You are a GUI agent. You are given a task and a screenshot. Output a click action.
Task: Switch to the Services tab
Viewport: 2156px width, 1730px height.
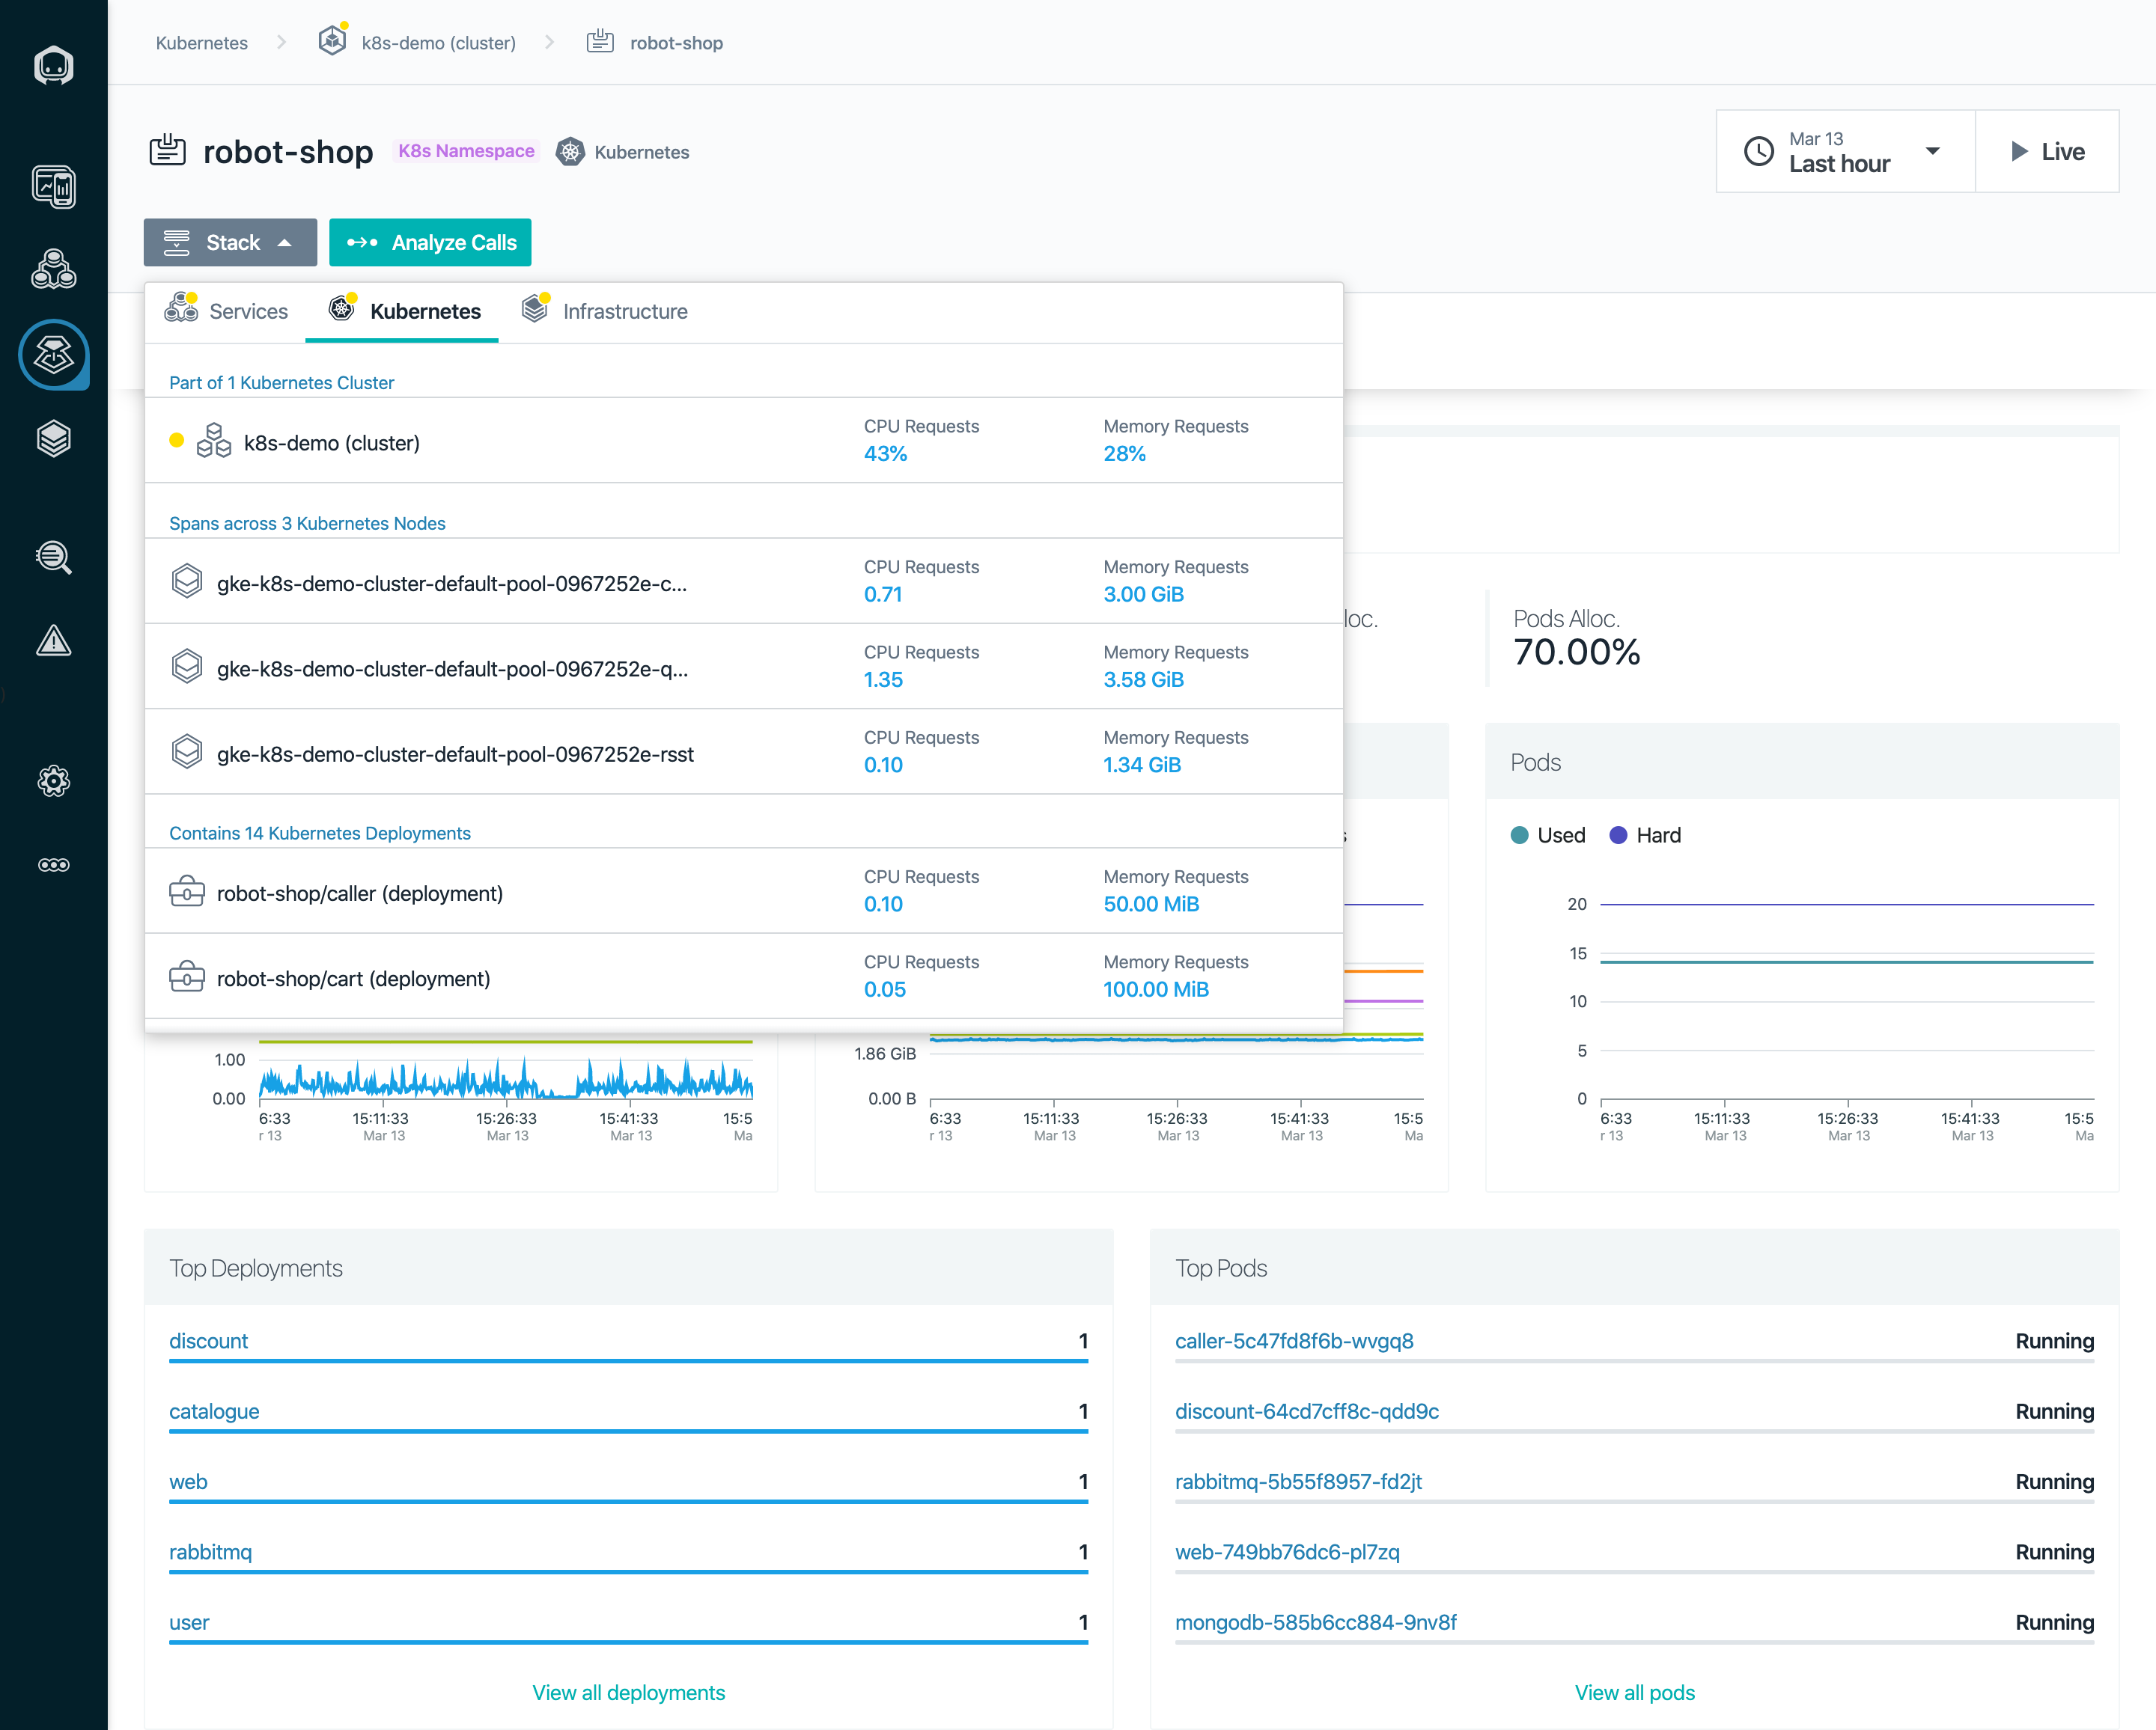click(x=227, y=312)
